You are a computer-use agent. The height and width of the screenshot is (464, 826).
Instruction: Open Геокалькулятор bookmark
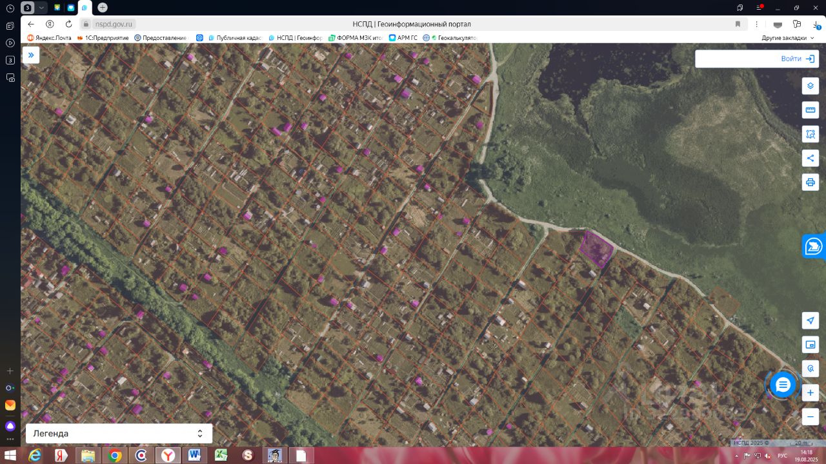click(450, 38)
